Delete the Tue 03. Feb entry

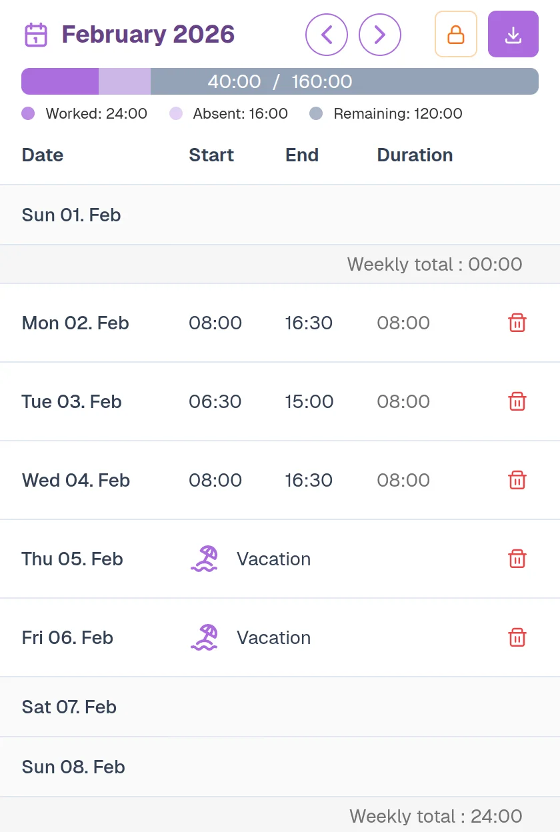(x=517, y=402)
